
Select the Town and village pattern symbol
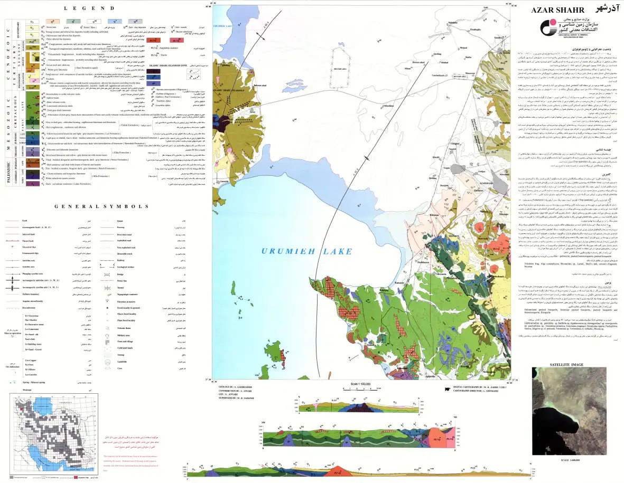click(x=107, y=342)
